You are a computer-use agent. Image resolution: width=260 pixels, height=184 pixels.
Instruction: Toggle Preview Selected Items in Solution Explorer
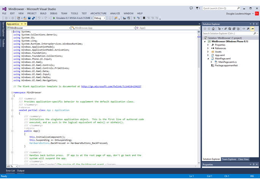click(x=252, y=29)
